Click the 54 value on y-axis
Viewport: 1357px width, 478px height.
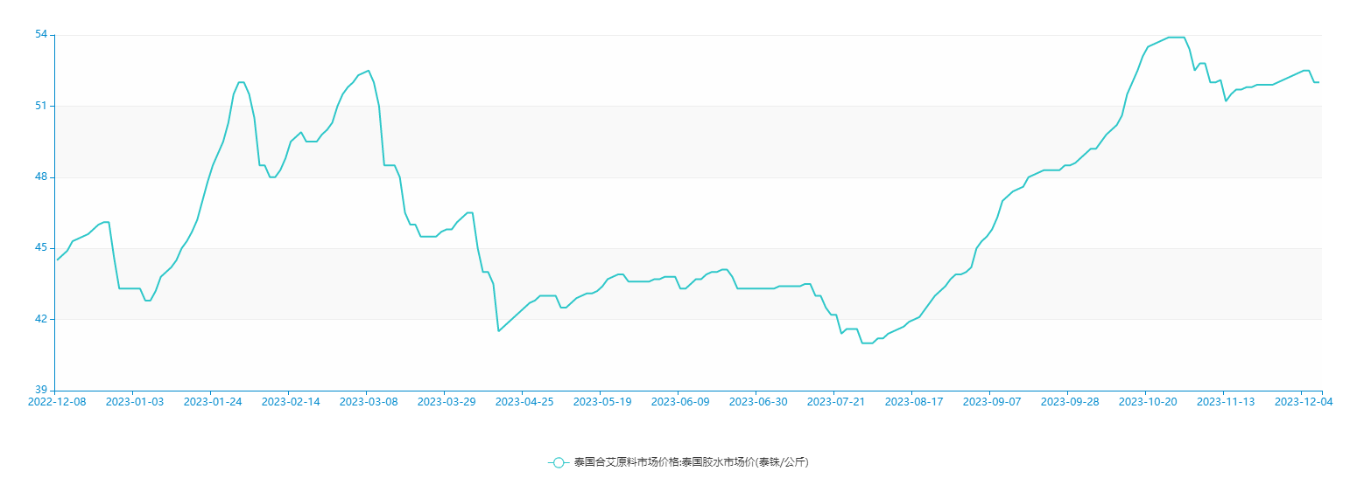point(41,35)
